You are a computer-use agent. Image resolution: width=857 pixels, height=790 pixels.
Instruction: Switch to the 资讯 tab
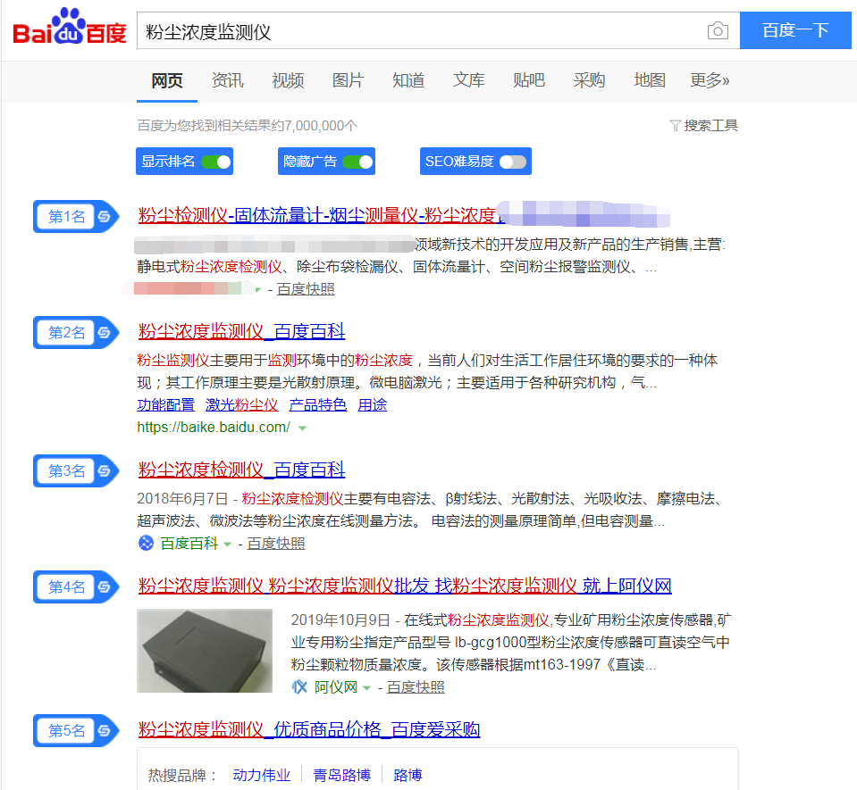click(x=227, y=80)
